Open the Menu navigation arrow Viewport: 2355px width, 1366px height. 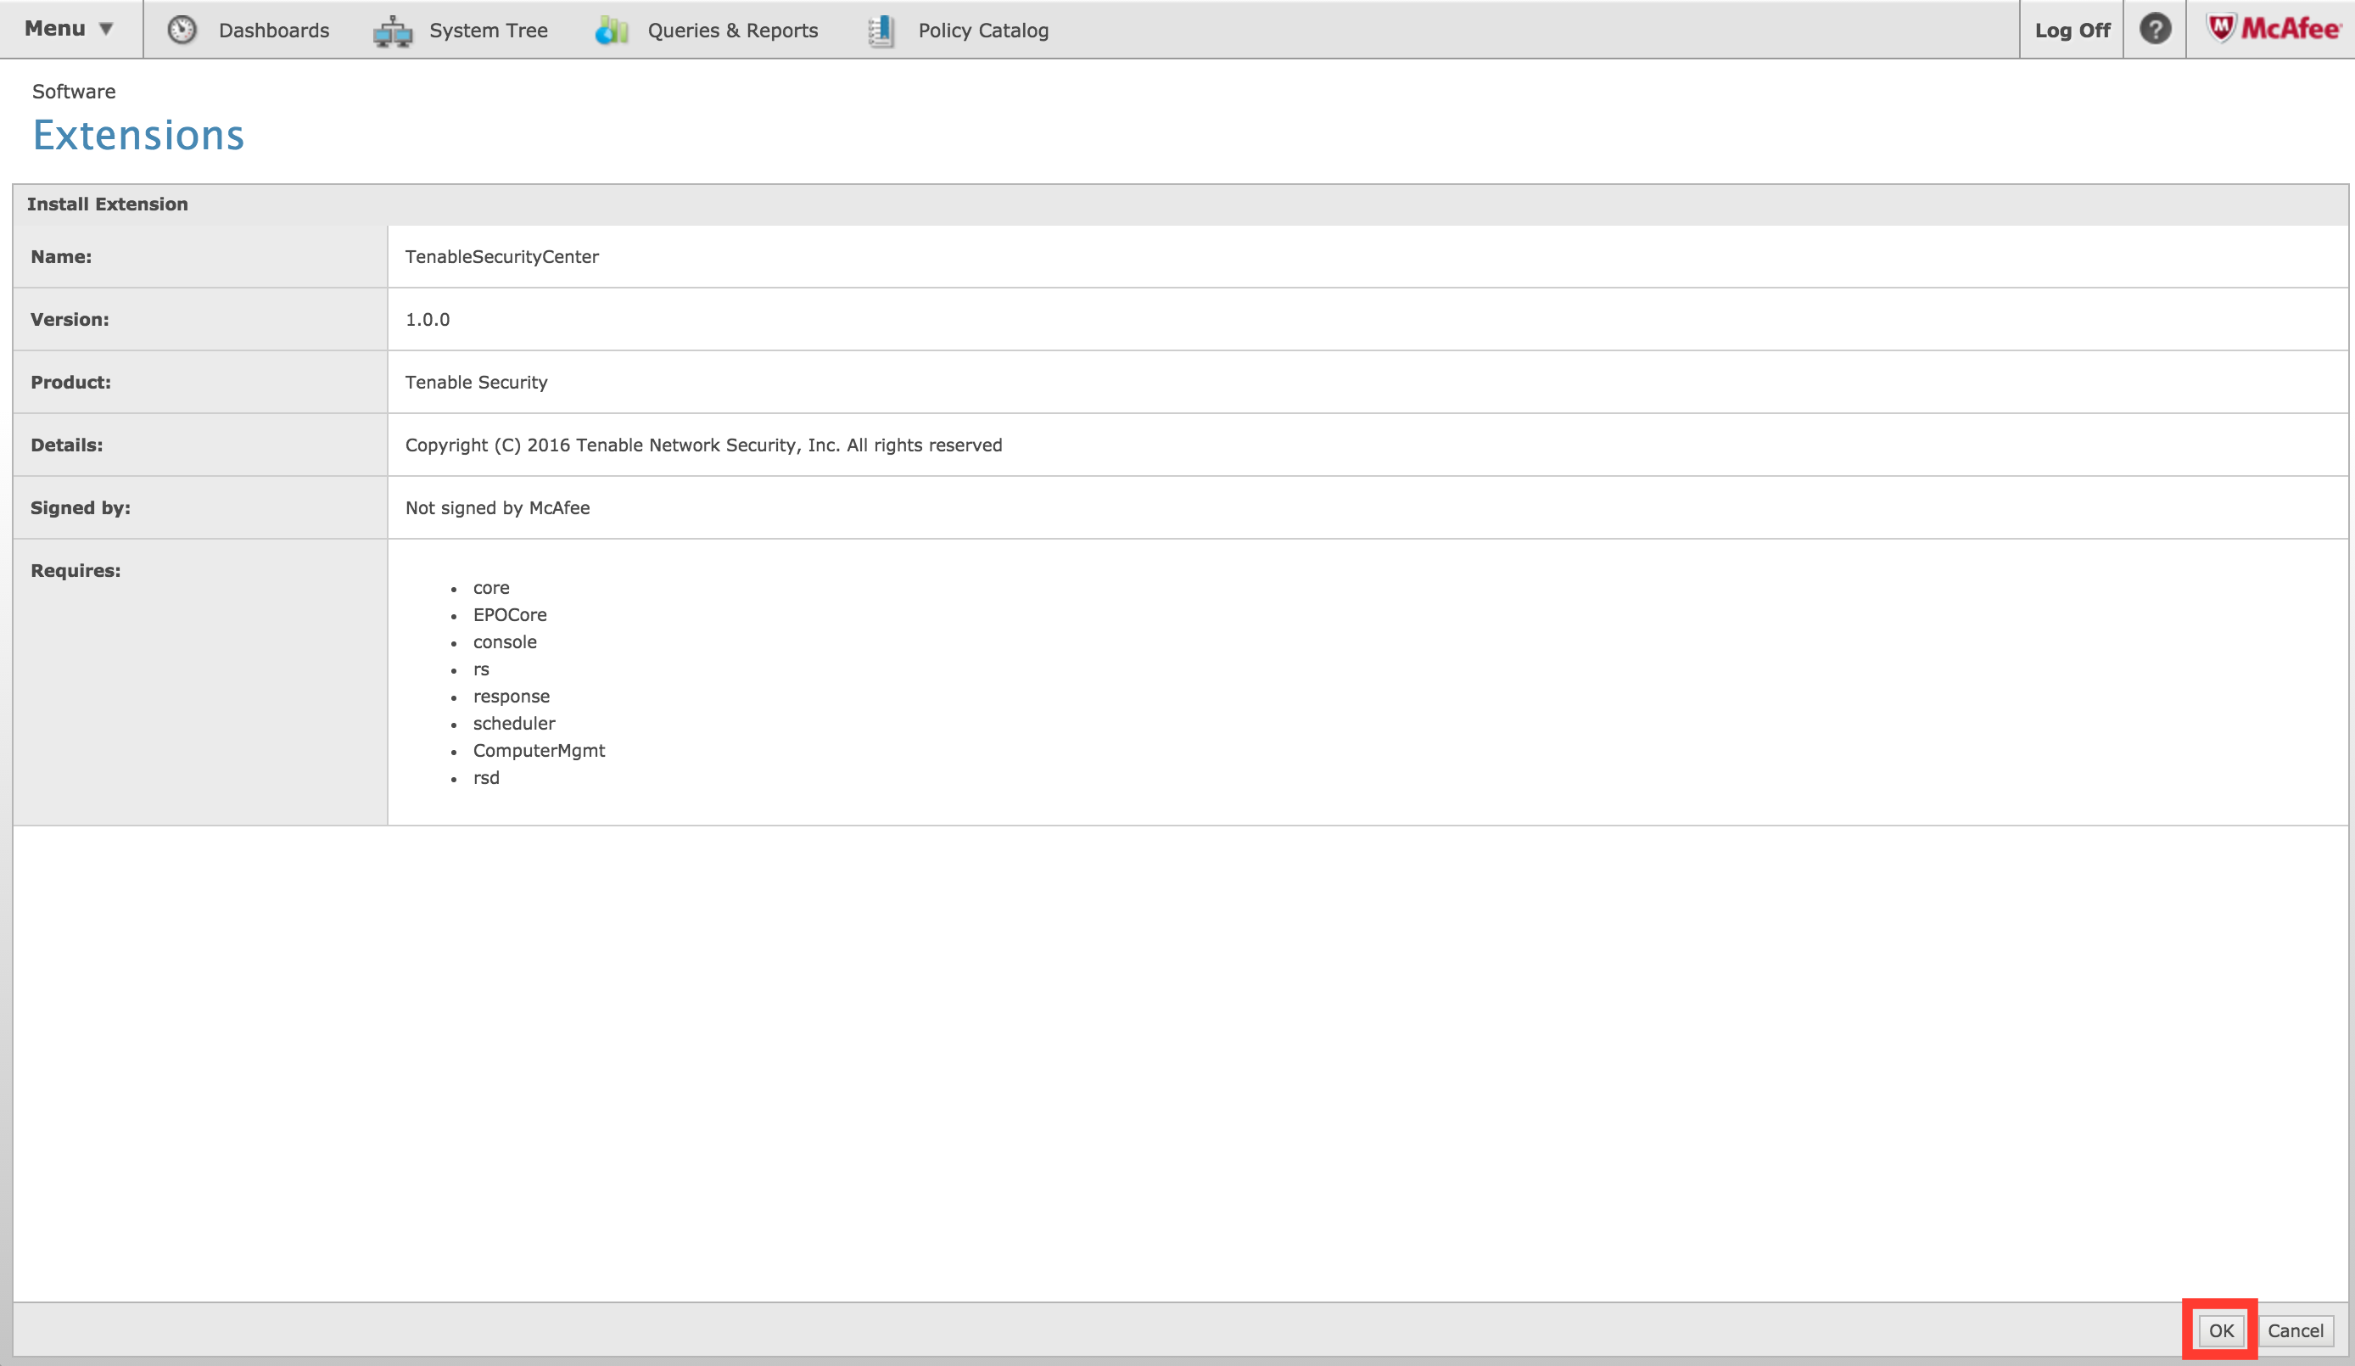(x=105, y=29)
